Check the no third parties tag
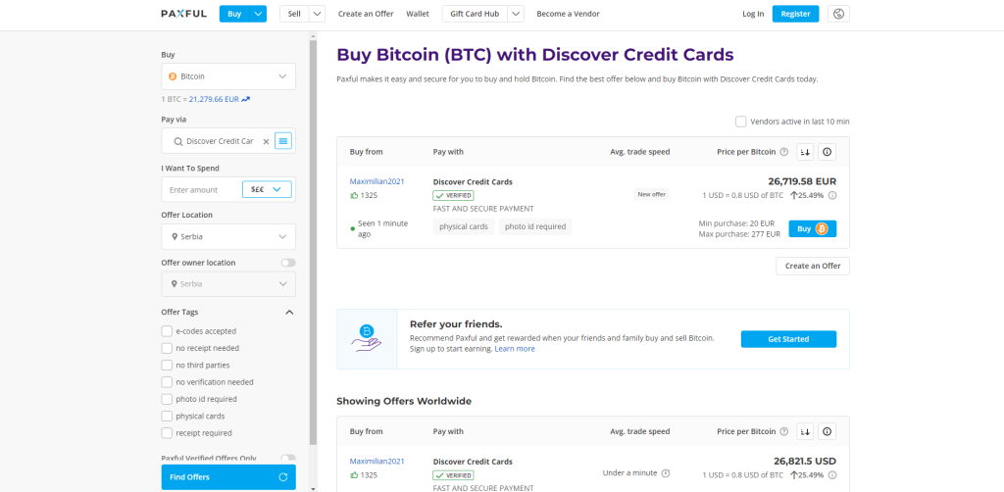Screen dimensions: 1004x492 167,366
